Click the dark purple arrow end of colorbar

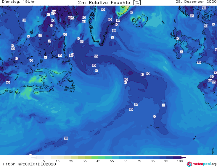(183, 158)
